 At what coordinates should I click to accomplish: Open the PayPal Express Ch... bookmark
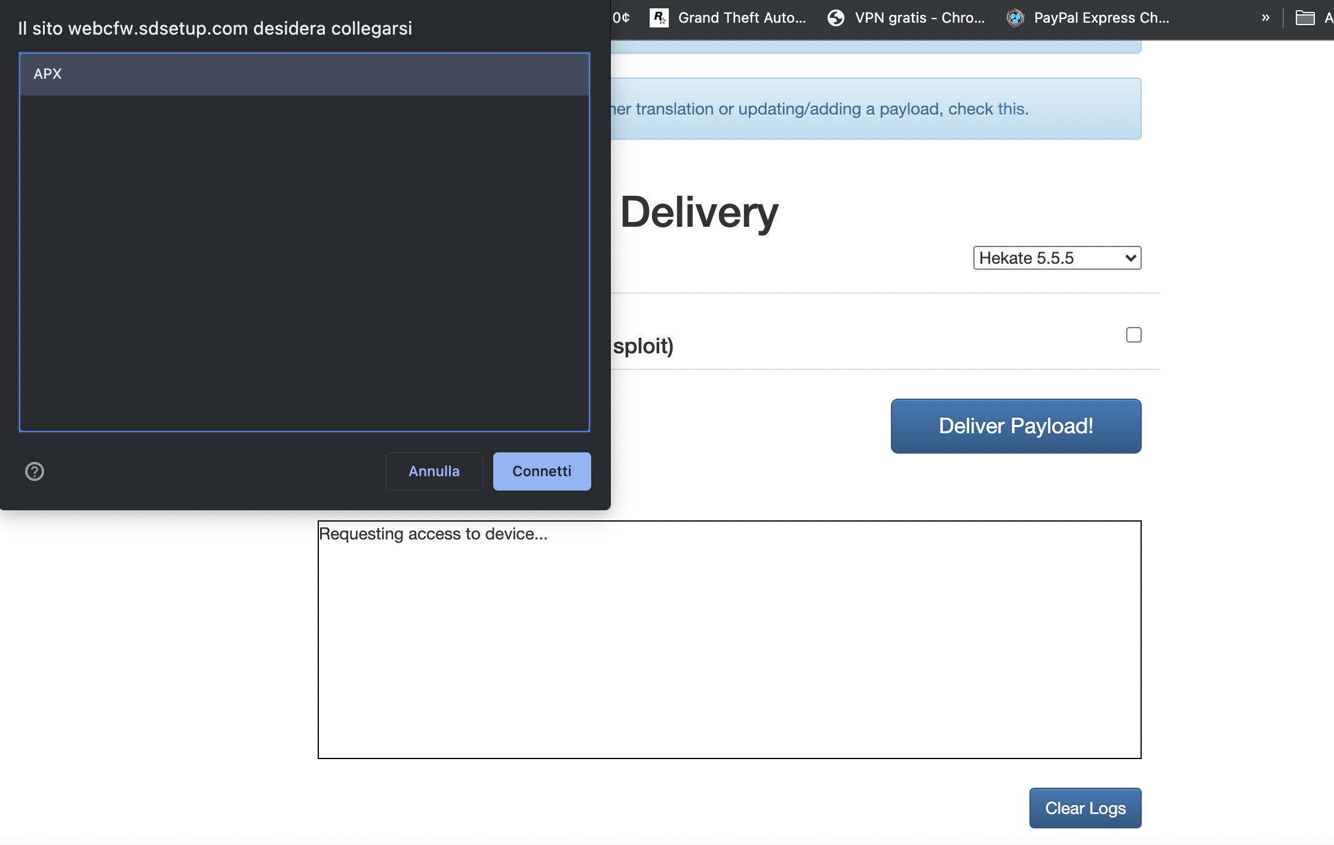click(x=1088, y=18)
